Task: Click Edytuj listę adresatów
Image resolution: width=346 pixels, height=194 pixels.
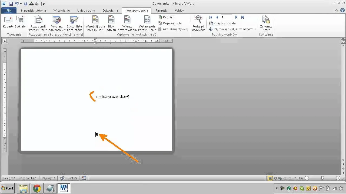Action: pyautogui.click(x=74, y=23)
